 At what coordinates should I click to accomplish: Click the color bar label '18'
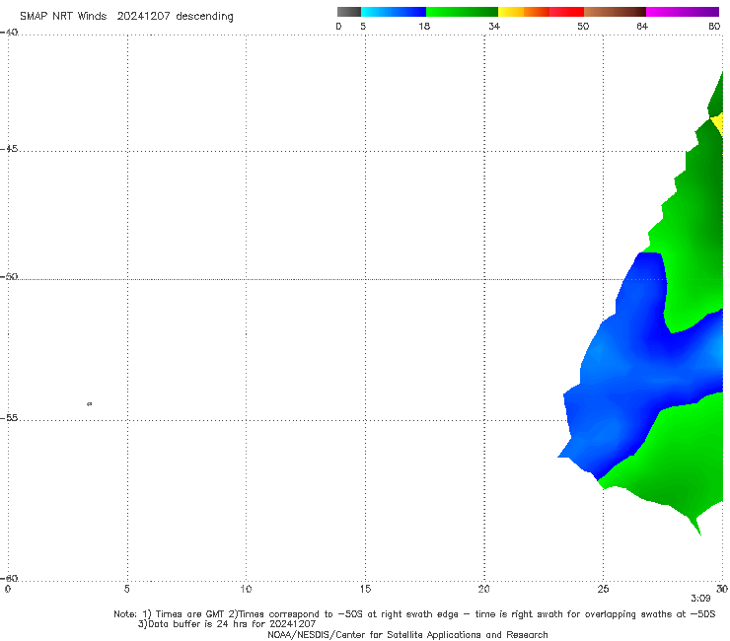coord(424,26)
